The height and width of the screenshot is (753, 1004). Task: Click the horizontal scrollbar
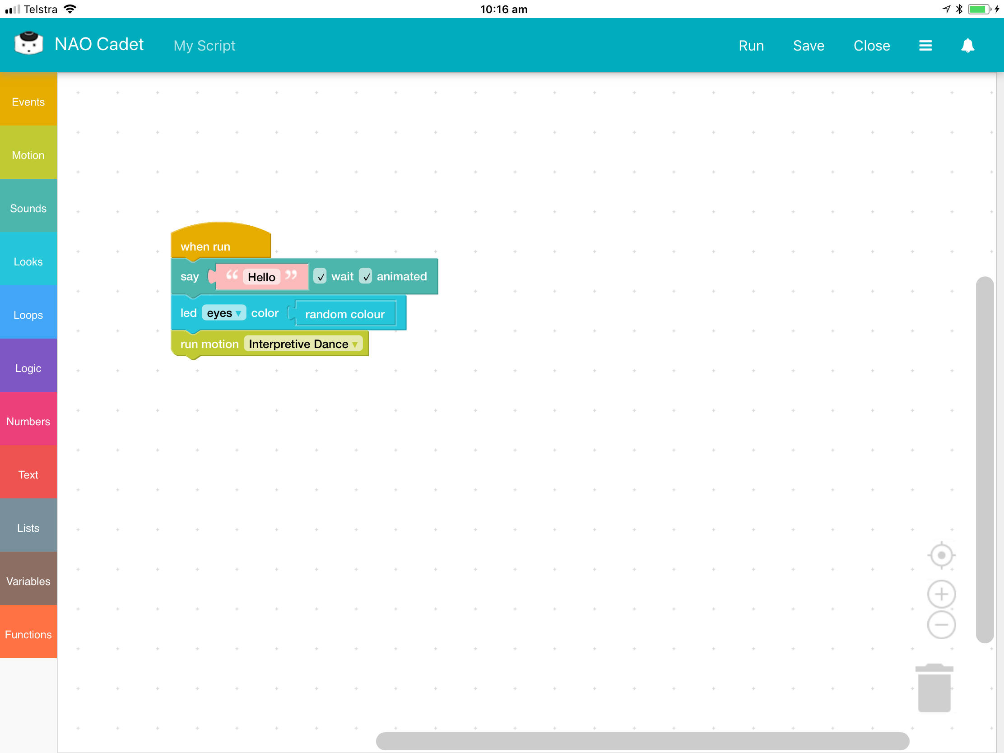(642, 740)
